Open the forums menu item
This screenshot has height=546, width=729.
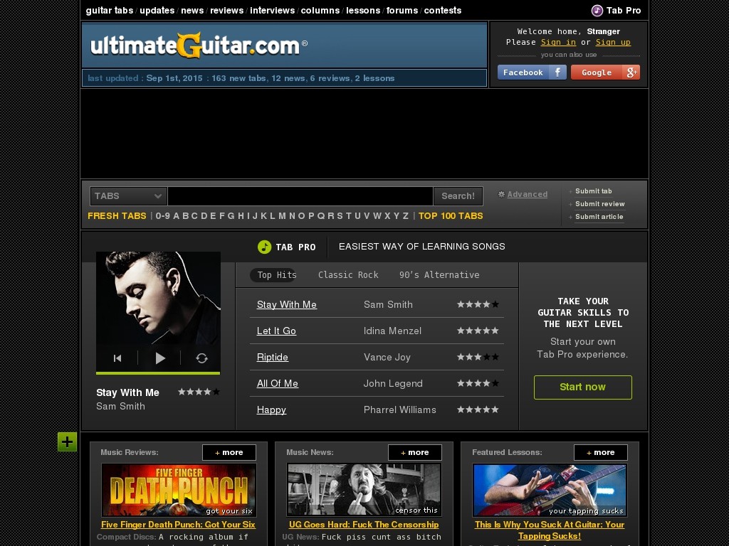402,10
